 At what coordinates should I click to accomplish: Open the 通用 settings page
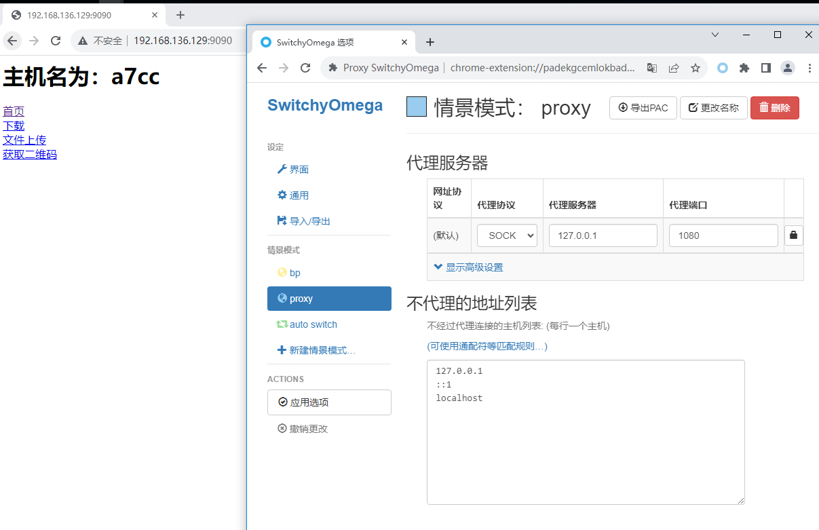[x=293, y=195]
